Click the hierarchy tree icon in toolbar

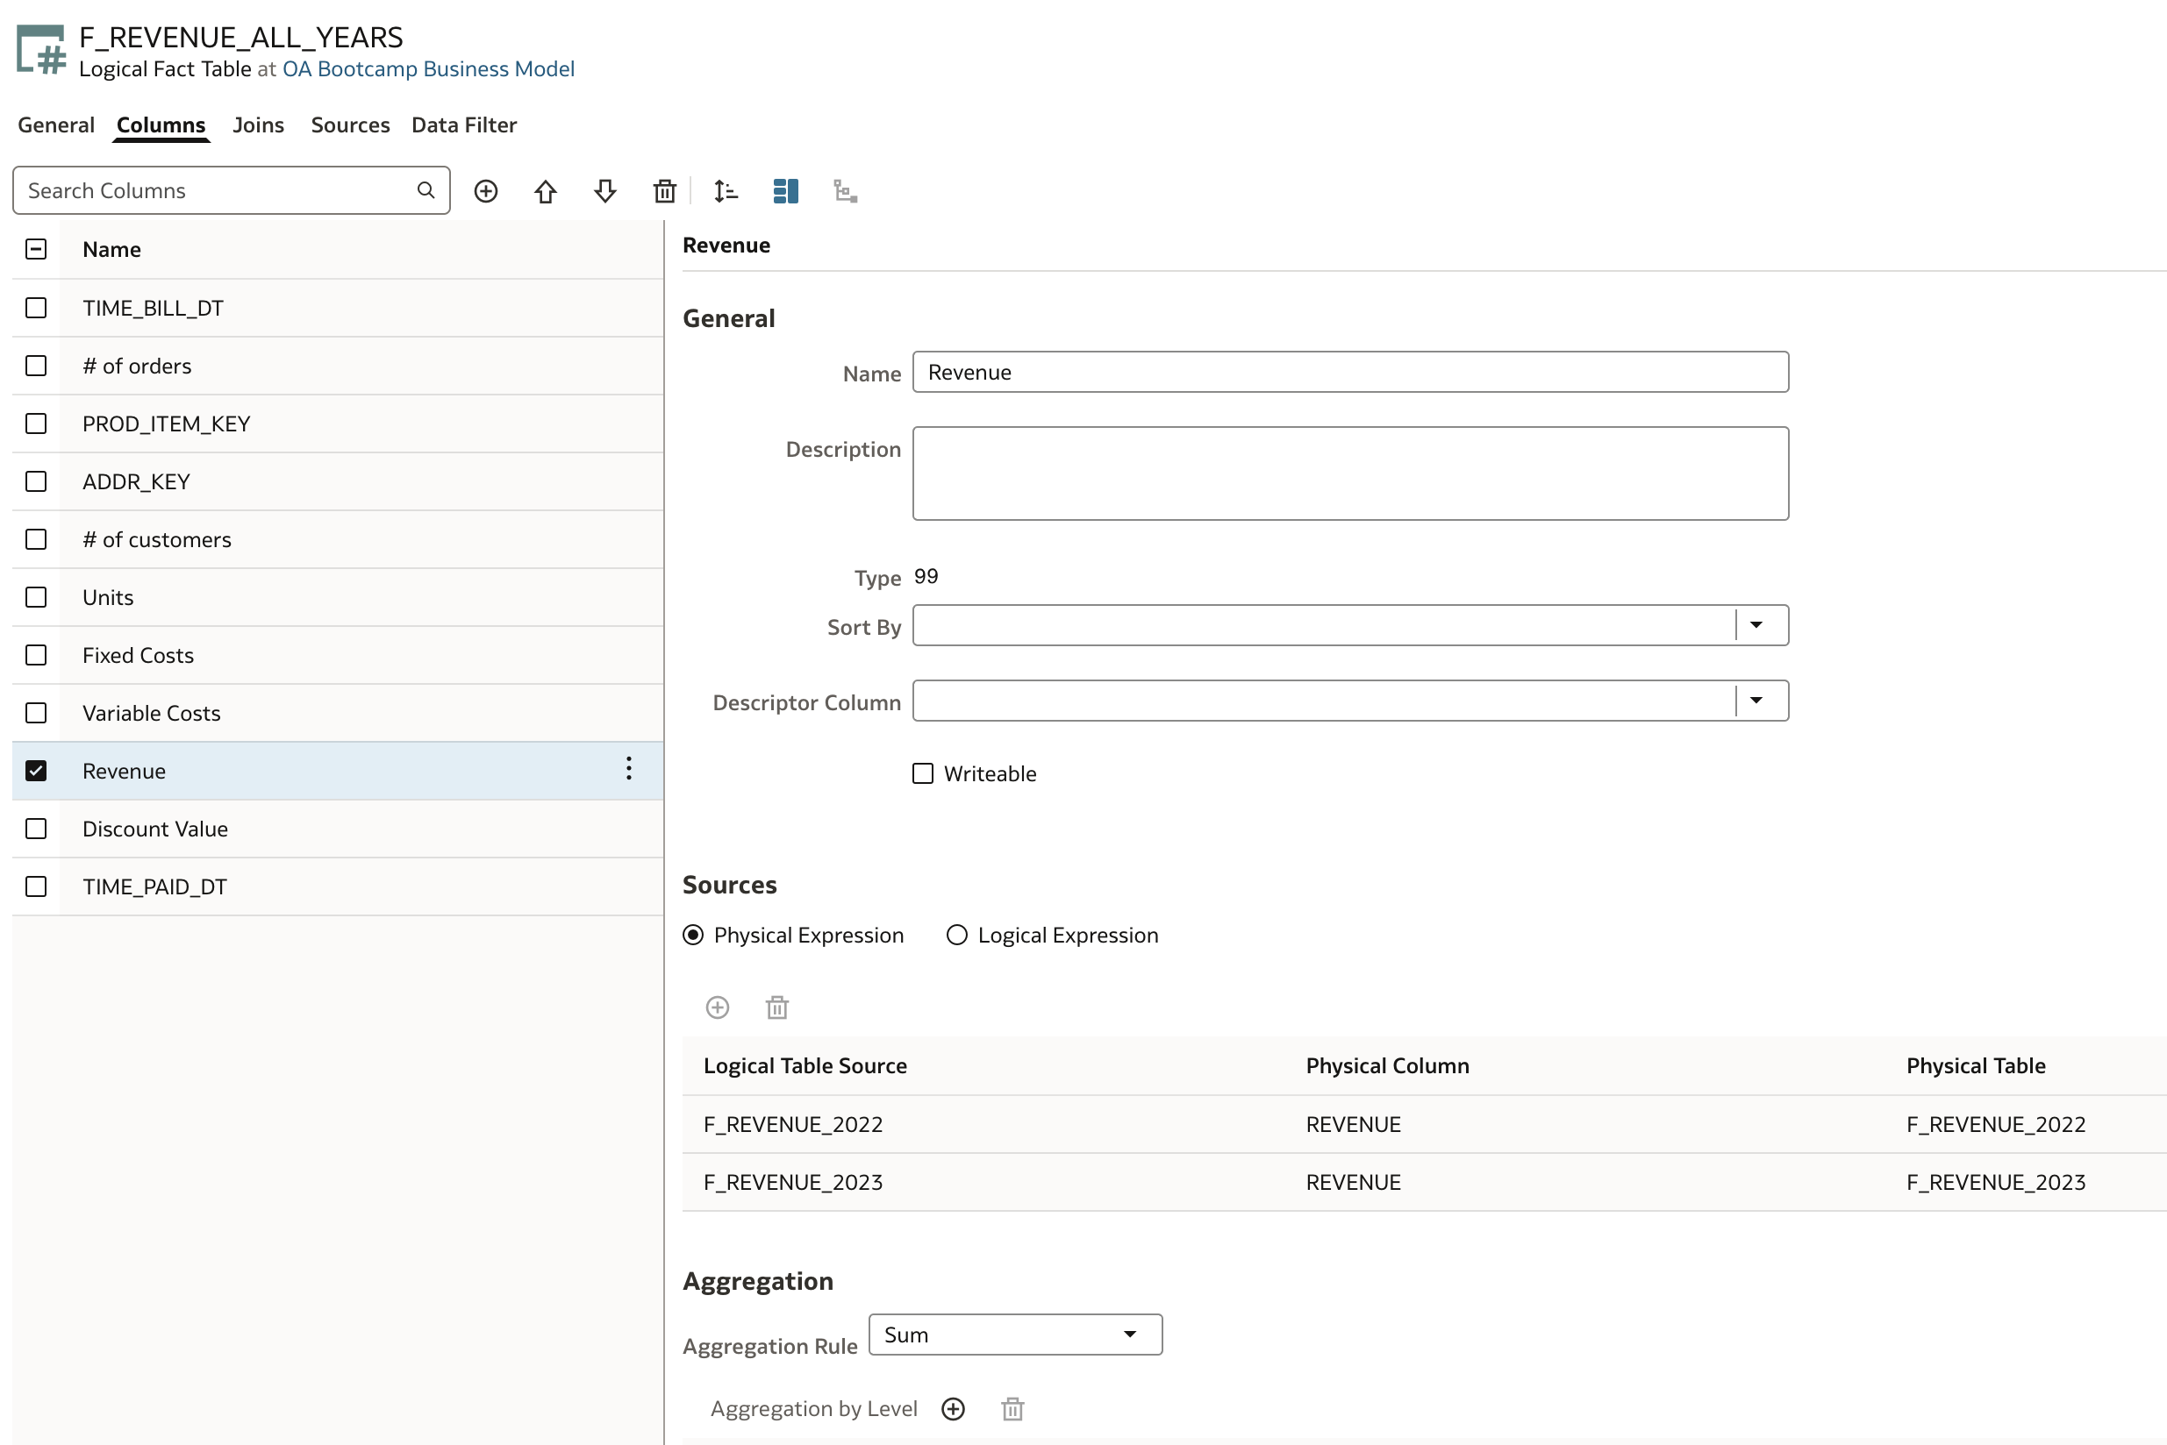[x=846, y=191]
